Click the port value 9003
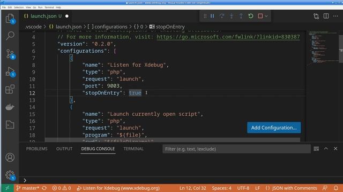The width and height of the screenshot is (343, 192). coord(113,86)
